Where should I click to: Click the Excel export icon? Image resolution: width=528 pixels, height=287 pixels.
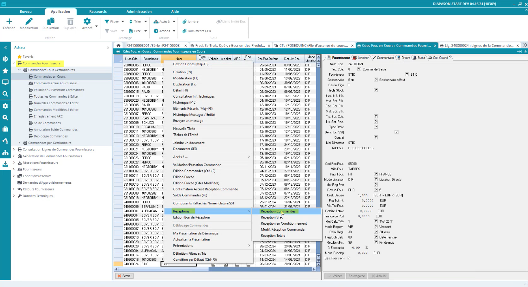coord(131,31)
